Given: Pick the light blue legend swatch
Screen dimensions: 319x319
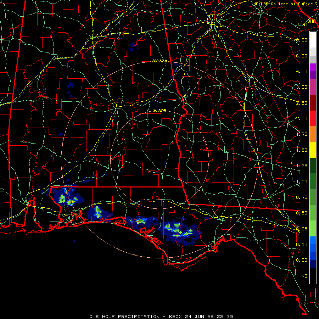Looking at the screenshot, I should click(313, 240).
